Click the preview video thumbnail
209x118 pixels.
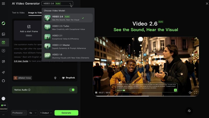point(146,67)
